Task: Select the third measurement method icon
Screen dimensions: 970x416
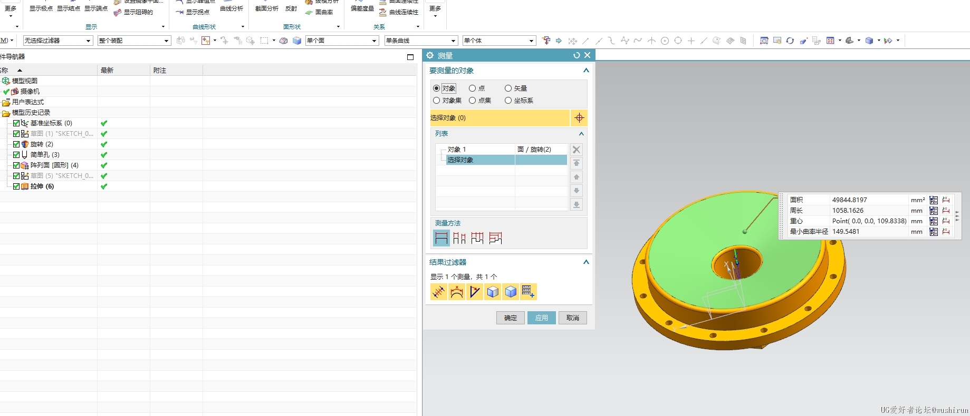Action: [x=477, y=238]
